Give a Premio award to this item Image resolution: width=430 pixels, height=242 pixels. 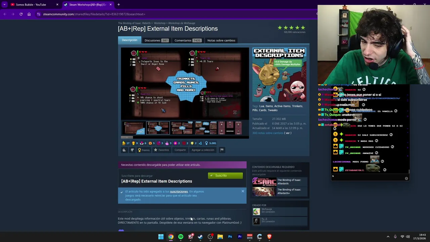tap(143, 150)
